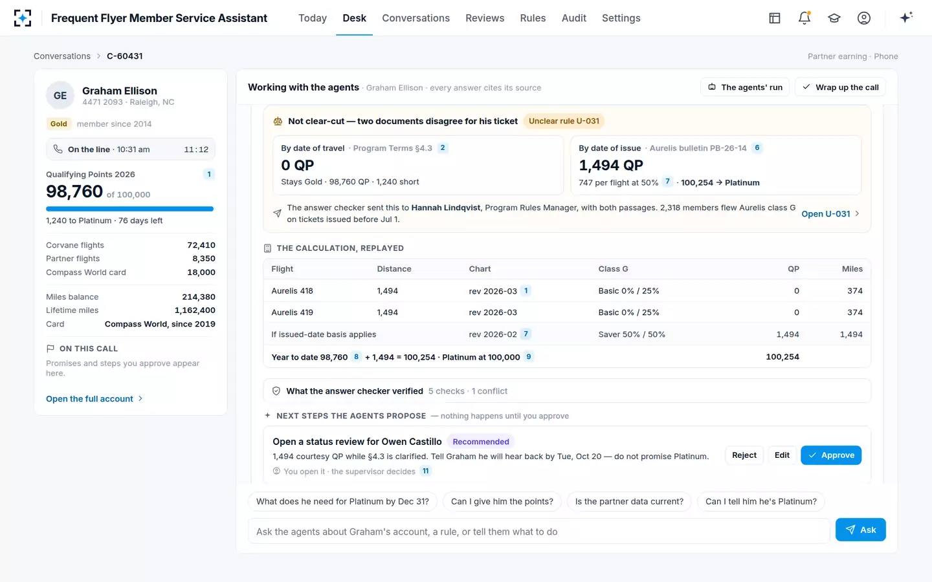Open the full account link
This screenshot has width=932, height=582.
point(94,399)
